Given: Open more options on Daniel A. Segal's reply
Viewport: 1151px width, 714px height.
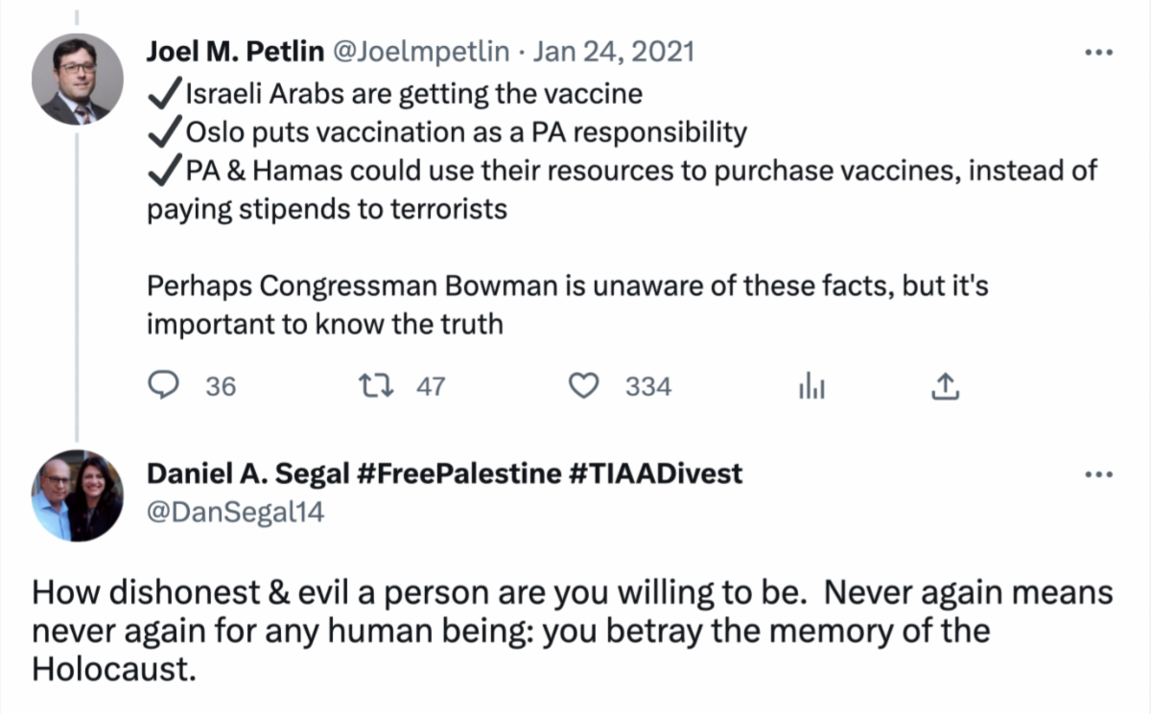Looking at the screenshot, I should 1097,473.
